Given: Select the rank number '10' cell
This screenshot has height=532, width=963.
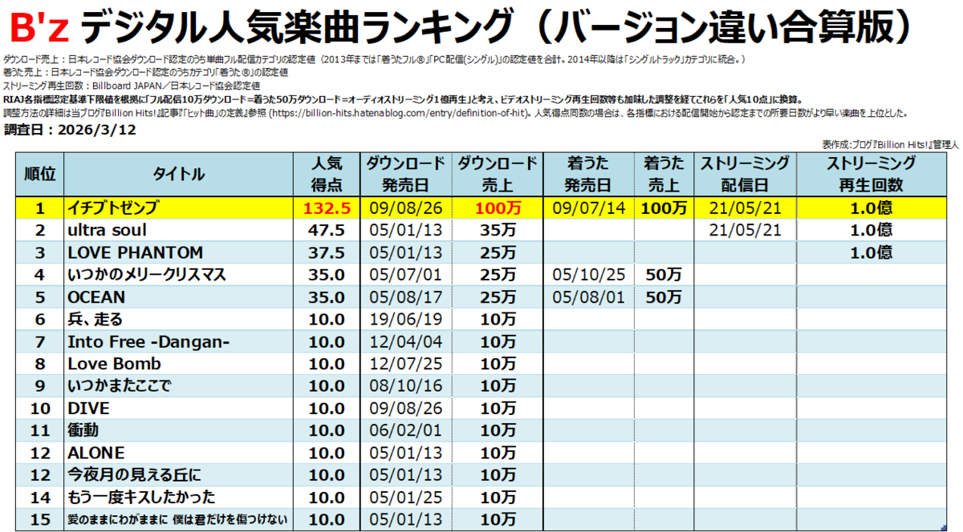Looking at the screenshot, I should (39, 408).
